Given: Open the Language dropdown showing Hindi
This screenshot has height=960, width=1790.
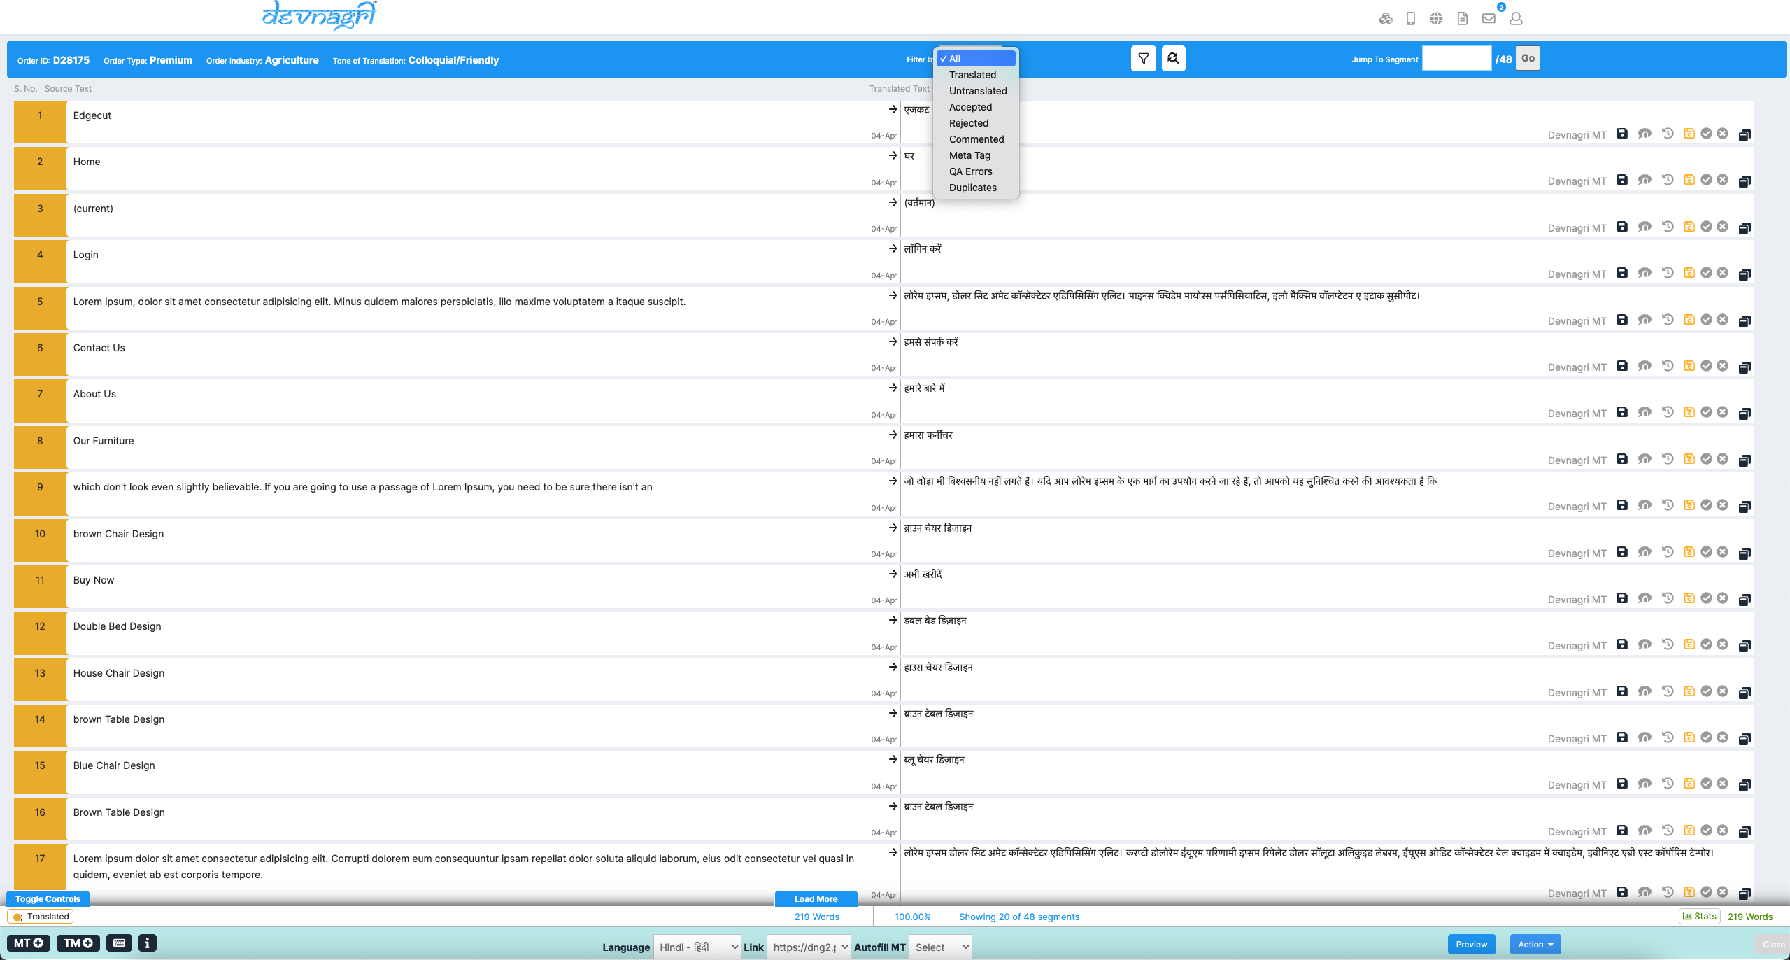Looking at the screenshot, I should (x=697, y=947).
